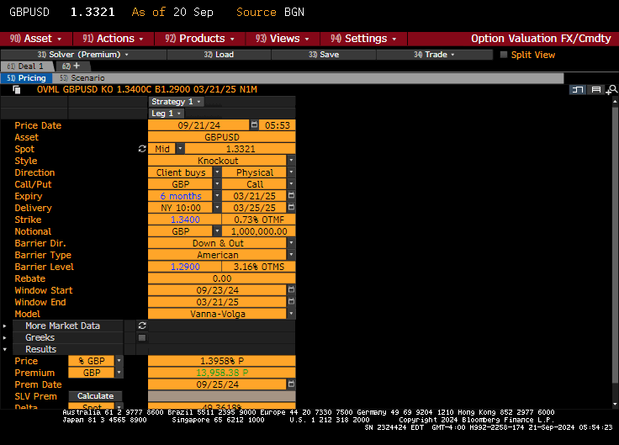Click the Spot refresh icon
619x445 pixels.
pyautogui.click(x=142, y=149)
